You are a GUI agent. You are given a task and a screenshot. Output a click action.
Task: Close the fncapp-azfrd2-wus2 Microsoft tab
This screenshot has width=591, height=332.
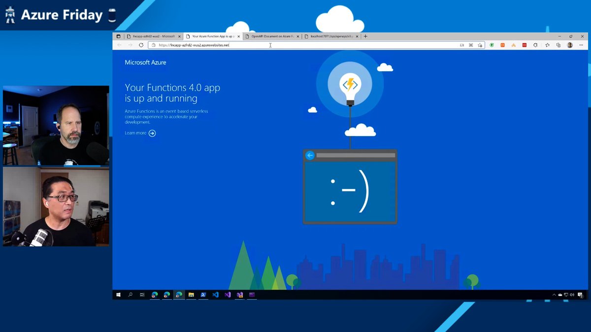(180, 36)
